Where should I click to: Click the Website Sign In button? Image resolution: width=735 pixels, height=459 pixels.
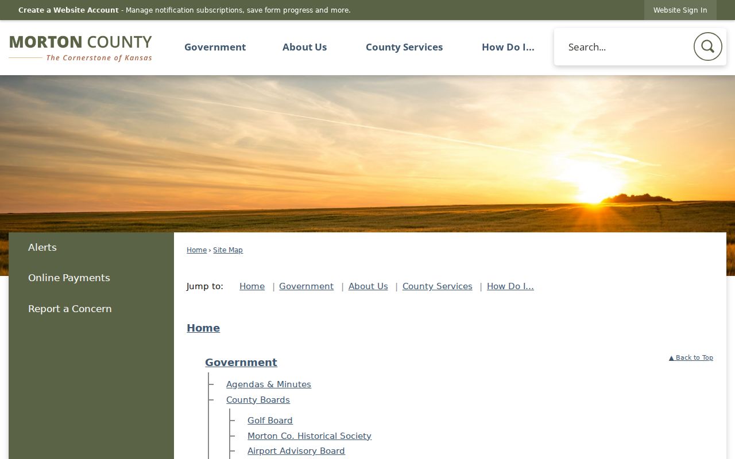click(680, 10)
